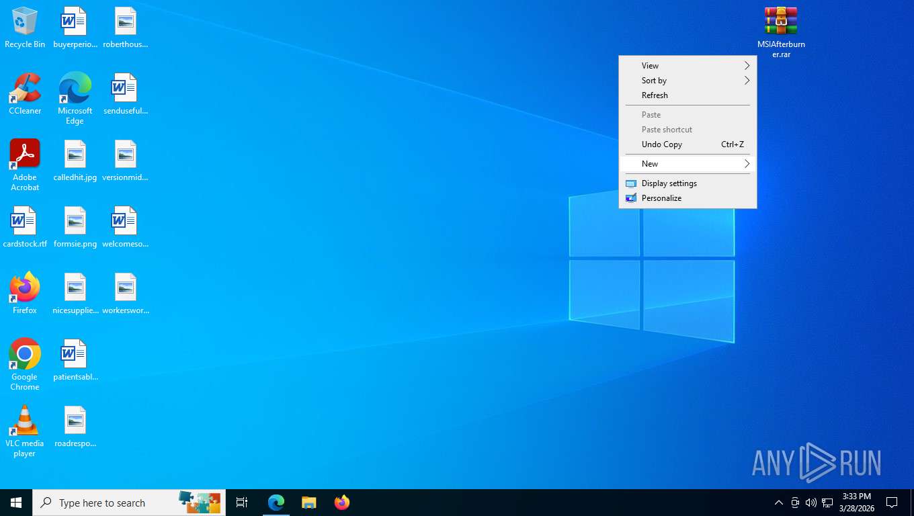
Task: Open File Explorer from the taskbar
Action: point(308,502)
